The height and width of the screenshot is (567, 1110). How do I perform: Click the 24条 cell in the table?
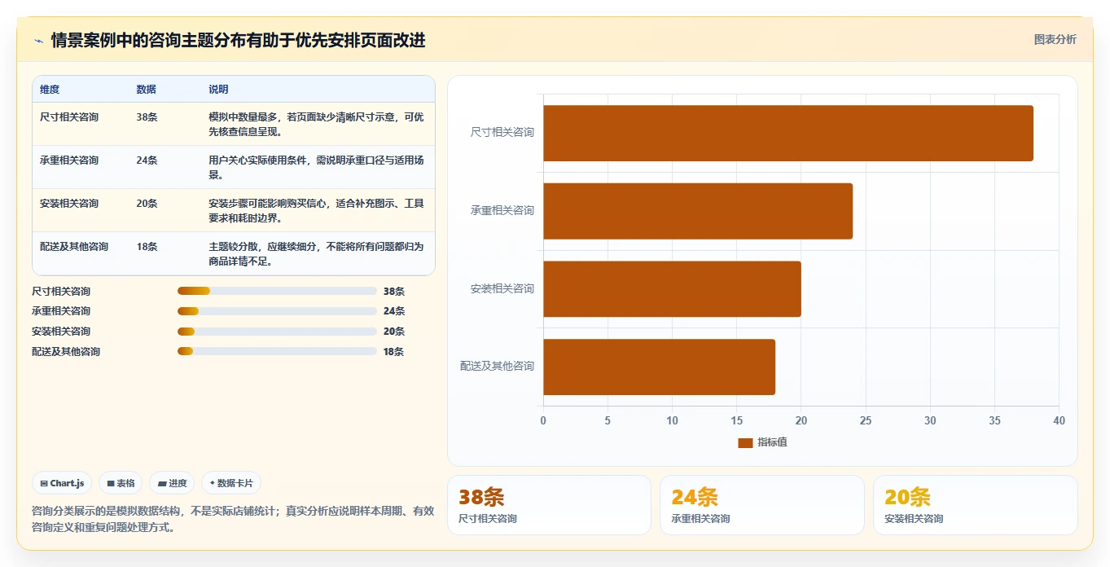(x=147, y=160)
